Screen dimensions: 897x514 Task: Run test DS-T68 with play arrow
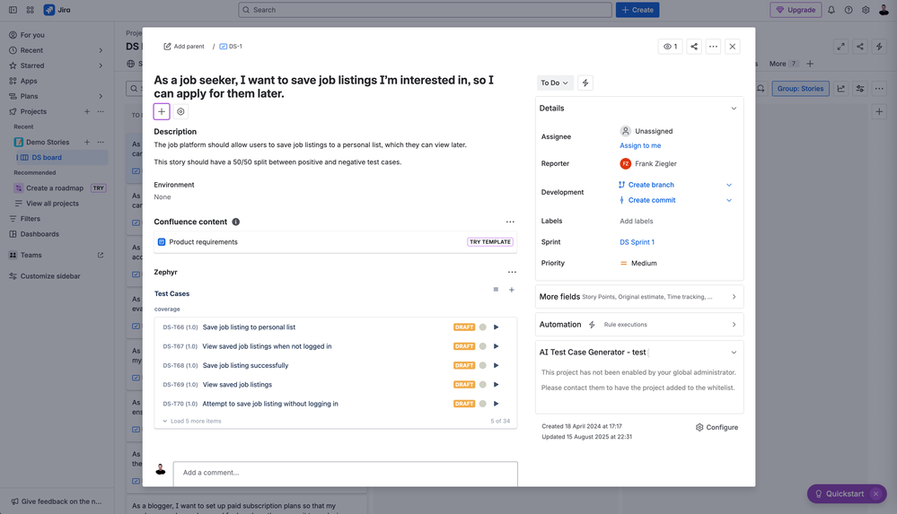coord(496,365)
